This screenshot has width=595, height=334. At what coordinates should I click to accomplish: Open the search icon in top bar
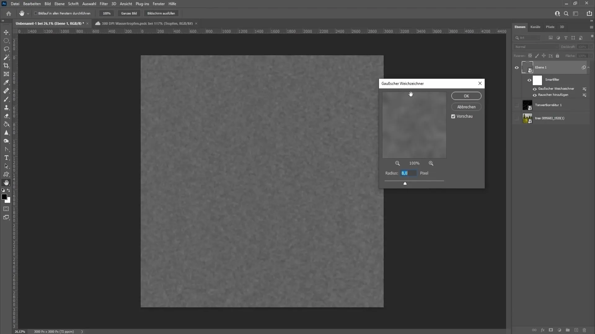(x=566, y=14)
